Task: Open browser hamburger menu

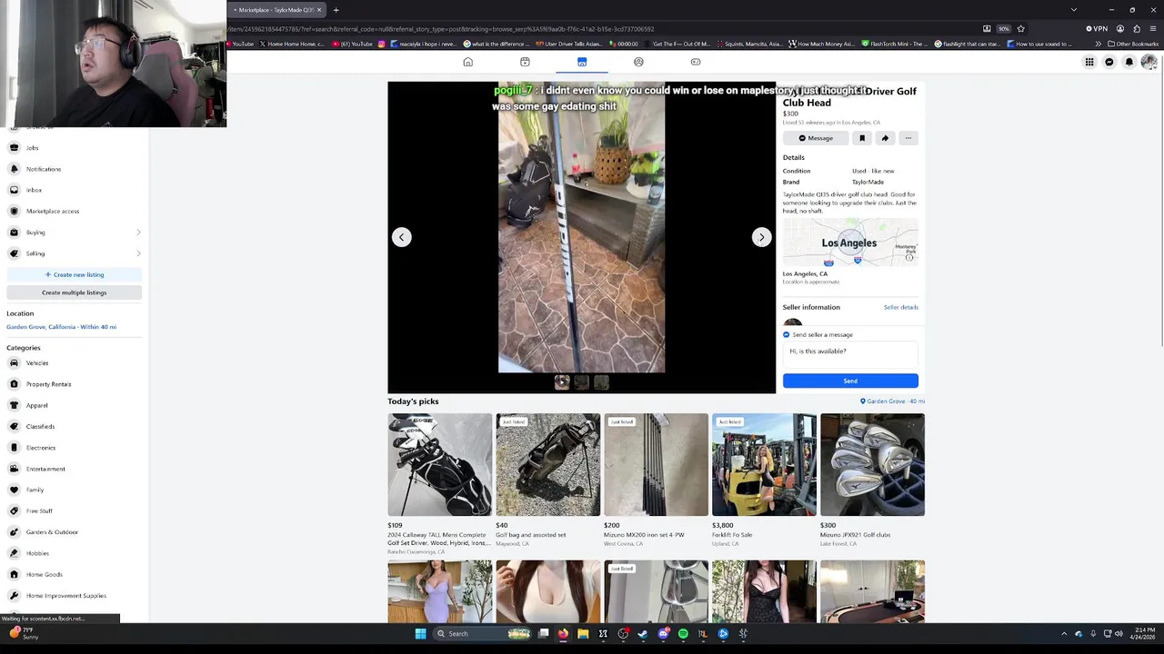Action: pos(1152,28)
